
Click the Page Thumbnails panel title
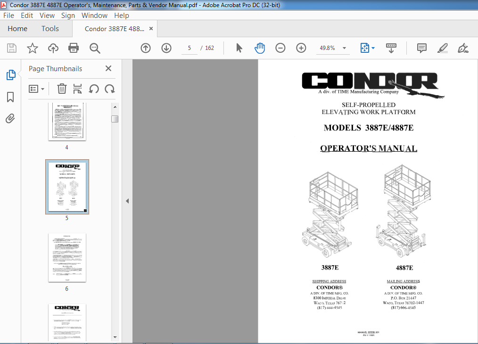pos(55,68)
